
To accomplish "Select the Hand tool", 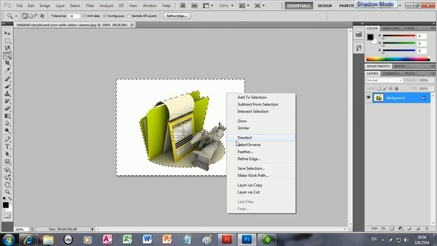I will tap(8, 184).
